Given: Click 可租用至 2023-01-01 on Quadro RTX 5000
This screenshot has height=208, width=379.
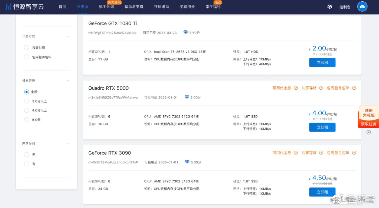Looking at the screenshot, I should [161, 98].
